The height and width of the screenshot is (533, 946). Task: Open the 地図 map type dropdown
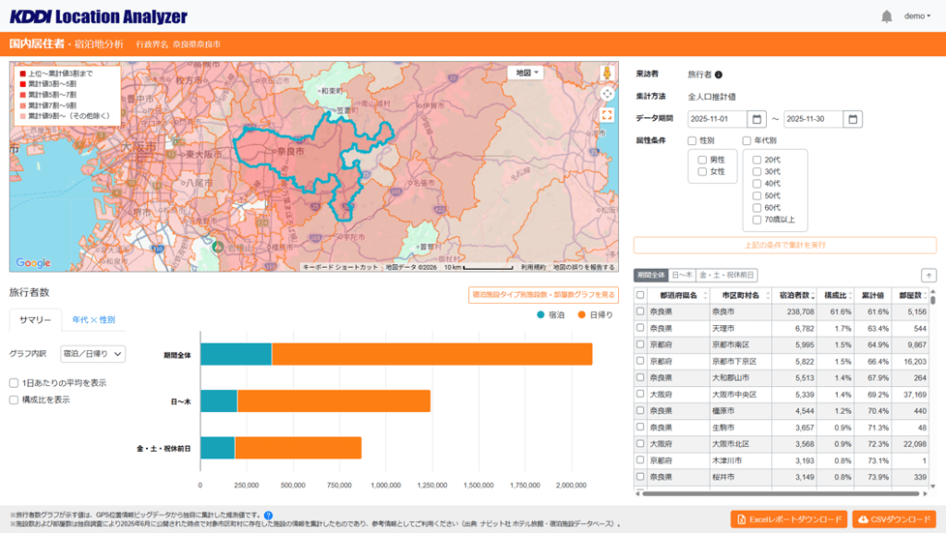pos(528,72)
